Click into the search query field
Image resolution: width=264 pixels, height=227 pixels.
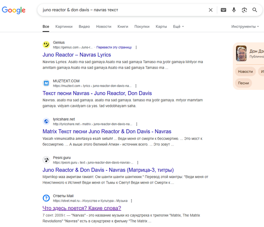(x=123, y=10)
